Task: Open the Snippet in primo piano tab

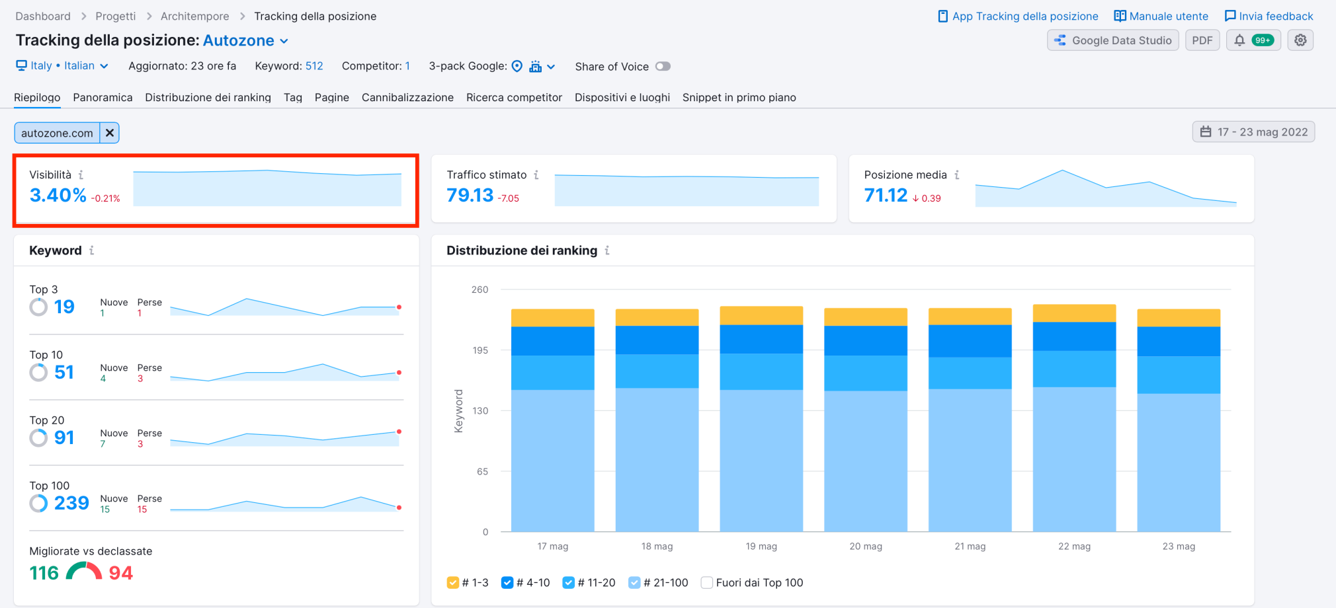Action: pos(739,97)
